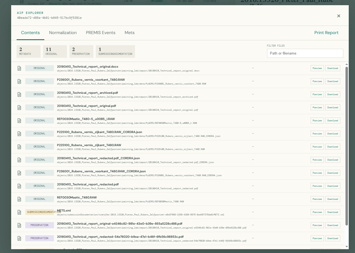Click file icon for ORIGINAL Technical_report_original.pdf
Viewport: 355px width, 253px height.
(x=19, y=107)
